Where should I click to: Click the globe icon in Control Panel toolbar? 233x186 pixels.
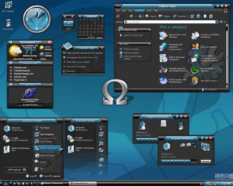pos(198,16)
